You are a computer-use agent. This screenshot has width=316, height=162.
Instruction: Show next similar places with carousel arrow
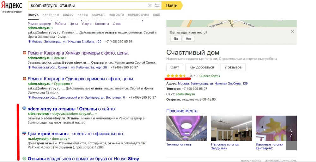291,133
